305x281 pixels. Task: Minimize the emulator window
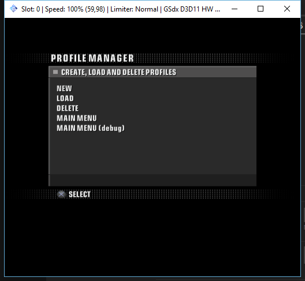click(x=235, y=9)
